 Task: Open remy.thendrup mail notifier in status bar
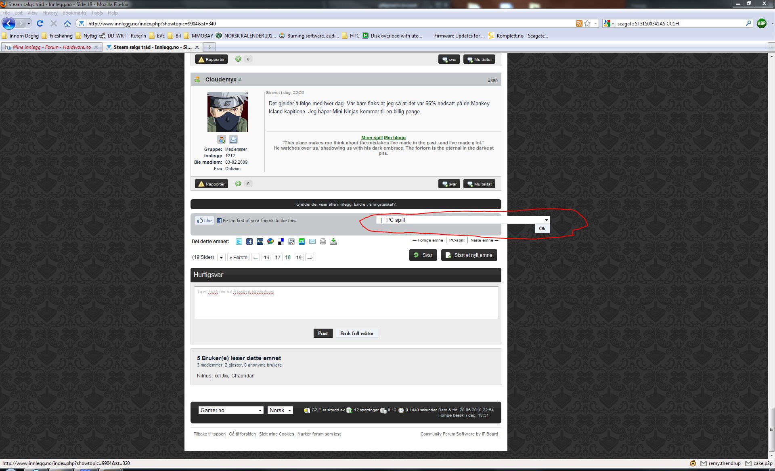pos(721,463)
